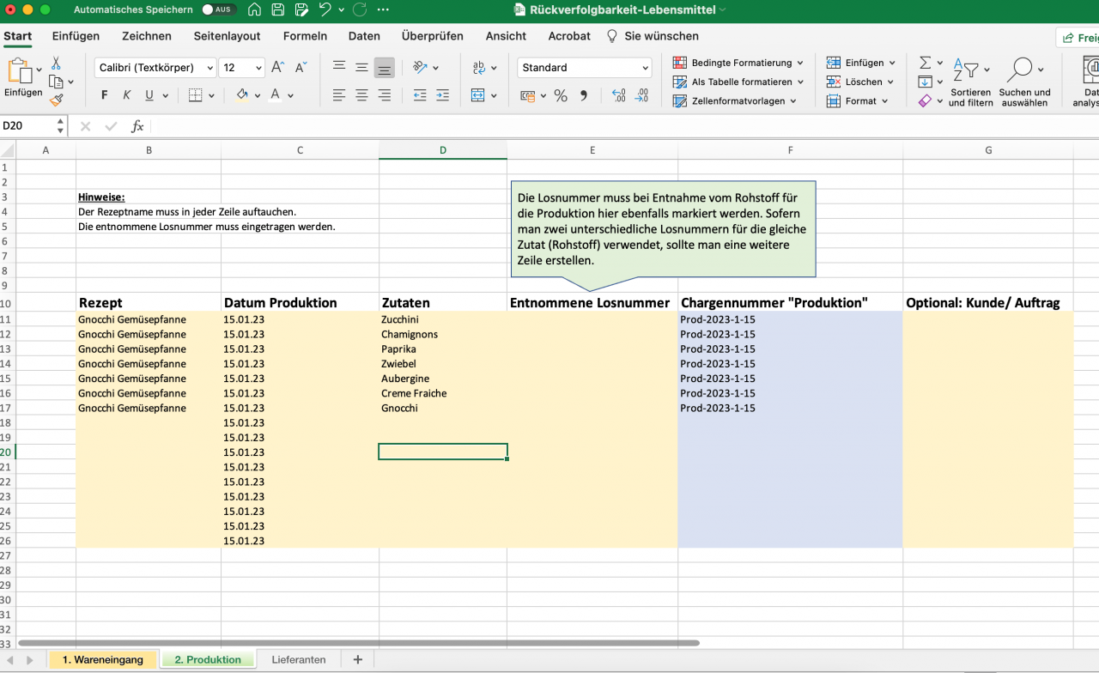
Task: Open Suchen und auswählen menu
Action: click(x=1024, y=82)
